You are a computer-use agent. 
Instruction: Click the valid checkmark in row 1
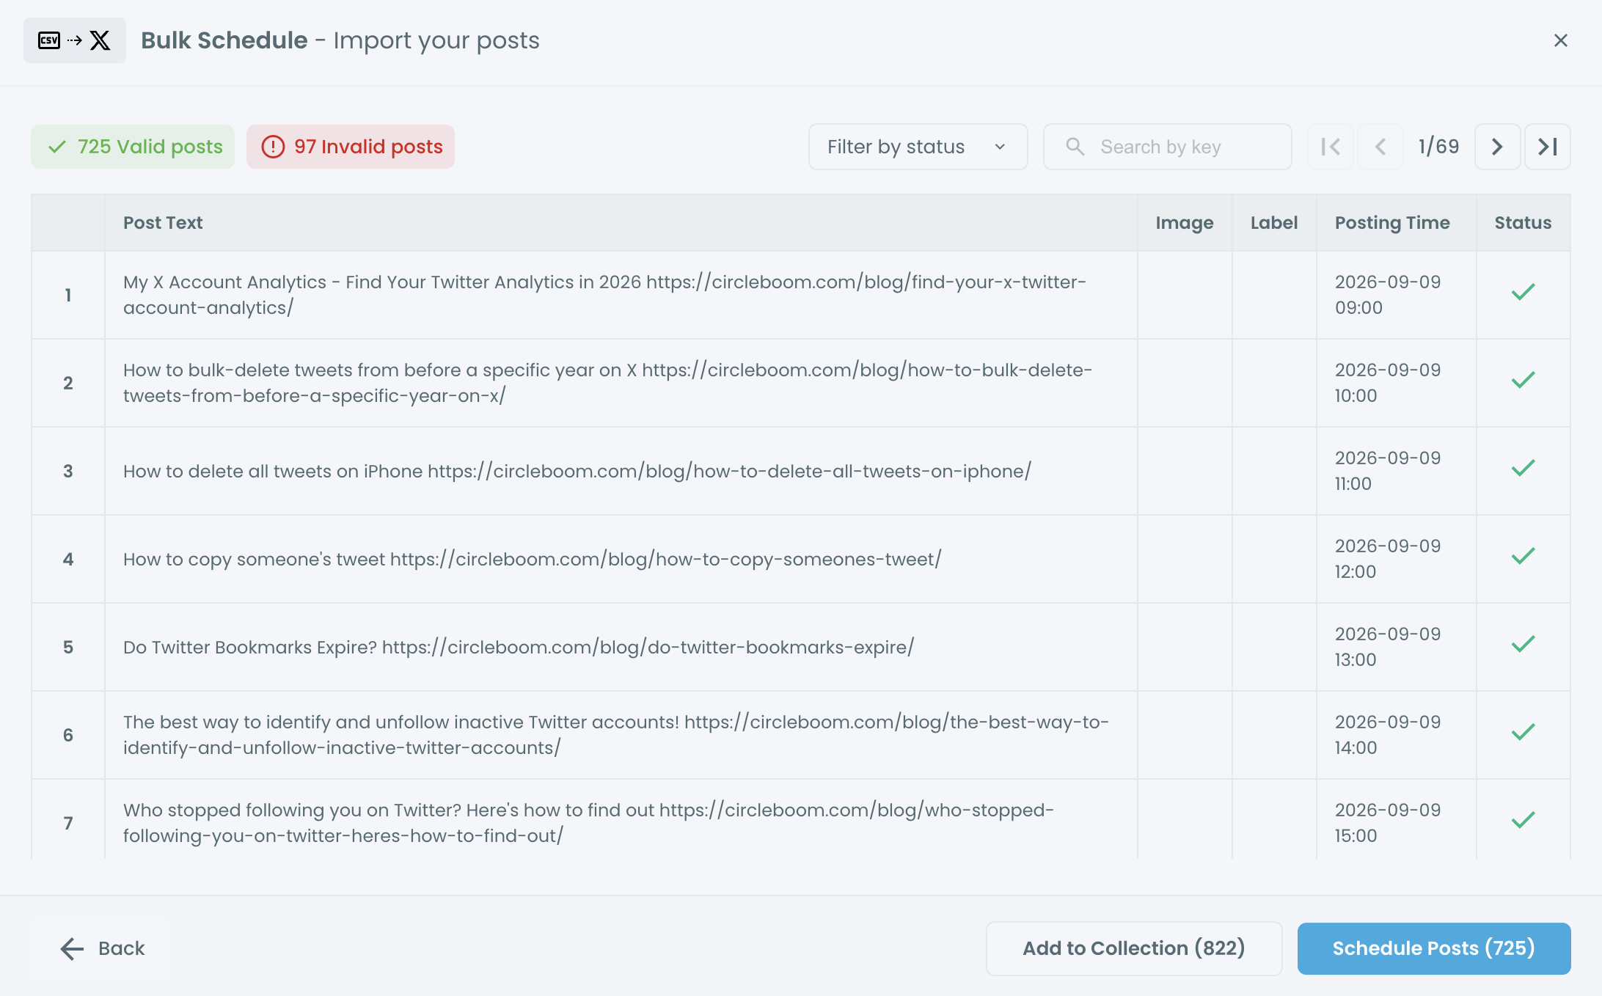pos(1524,292)
